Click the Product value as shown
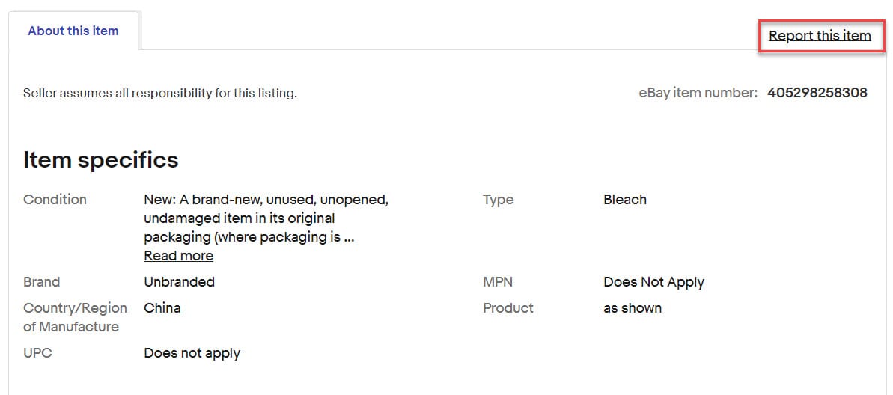 (632, 307)
